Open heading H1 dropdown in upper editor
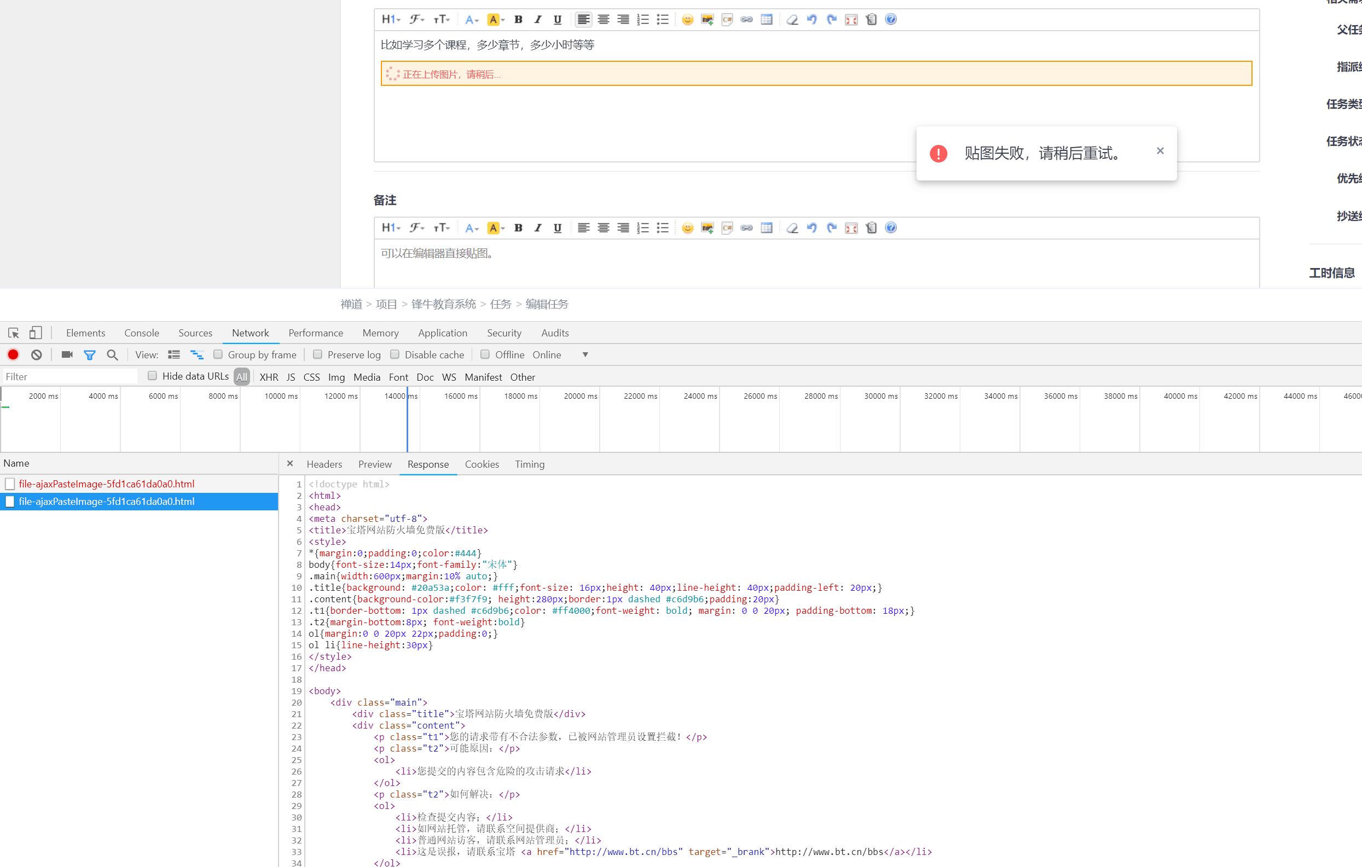 coord(391,20)
